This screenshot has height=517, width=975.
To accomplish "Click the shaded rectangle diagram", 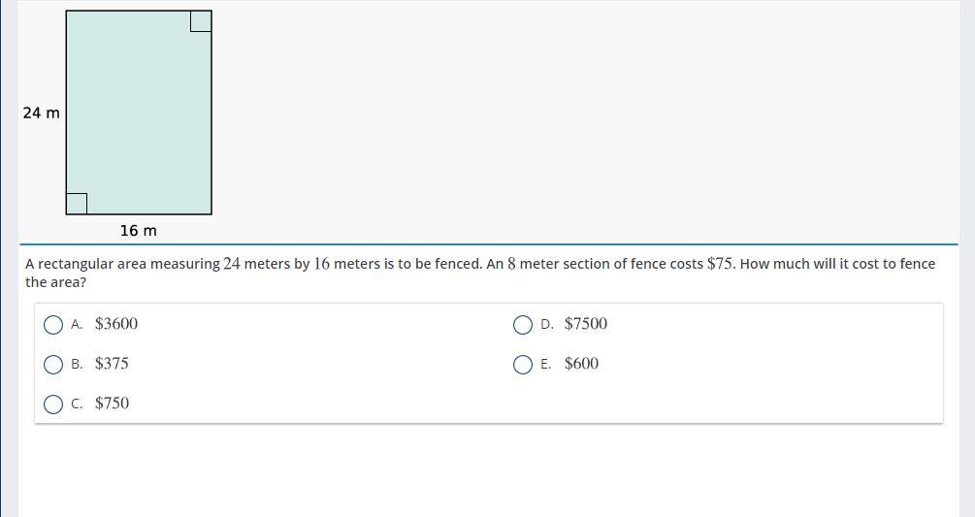I will pyautogui.click(x=139, y=113).
